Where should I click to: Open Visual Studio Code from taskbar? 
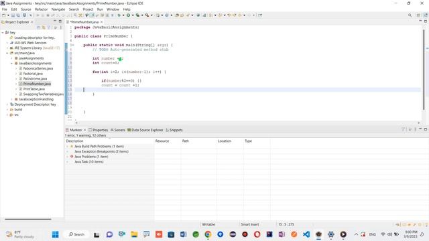306,234
